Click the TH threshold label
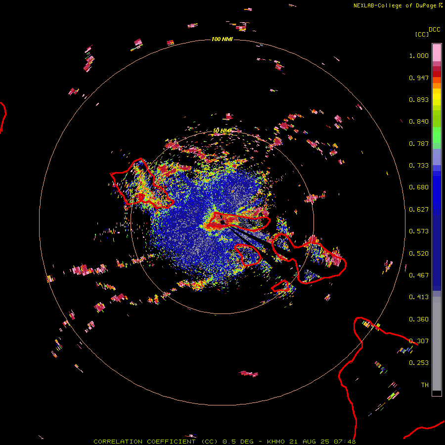The height and width of the screenshot is (445, 445). click(425, 385)
